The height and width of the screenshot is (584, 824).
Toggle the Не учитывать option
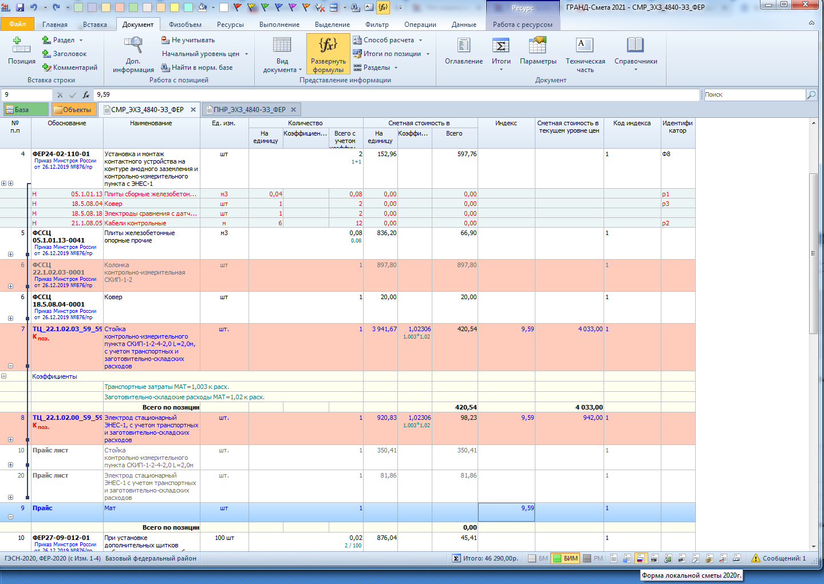(188, 40)
